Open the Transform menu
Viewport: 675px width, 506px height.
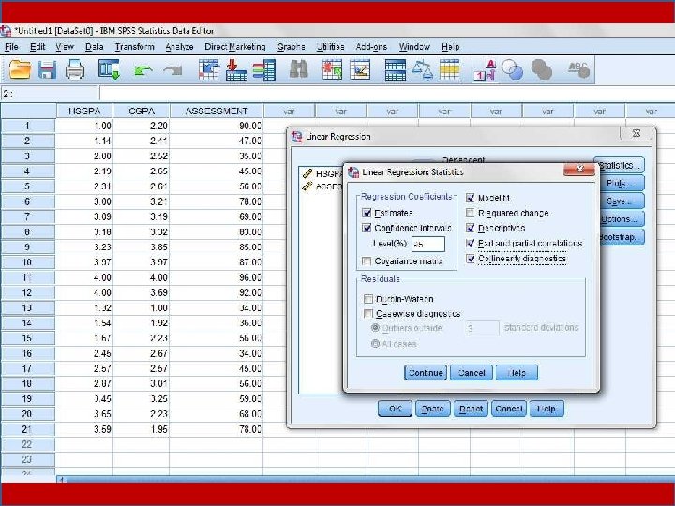pyautogui.click(x=134, y=47)
